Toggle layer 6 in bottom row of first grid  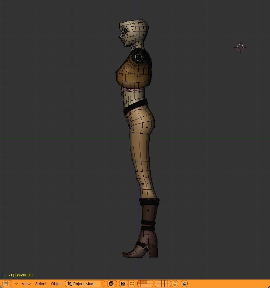(x=139, y=285)
